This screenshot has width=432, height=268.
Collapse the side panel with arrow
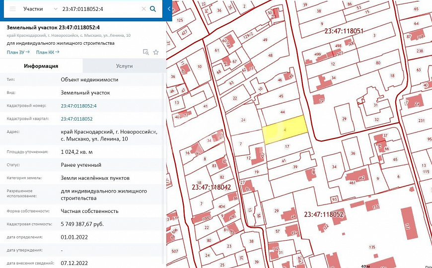tap(169, 9)
